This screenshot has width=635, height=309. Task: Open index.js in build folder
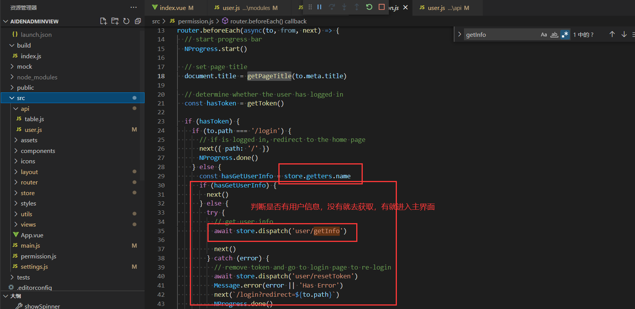click(x=31, y=56)
